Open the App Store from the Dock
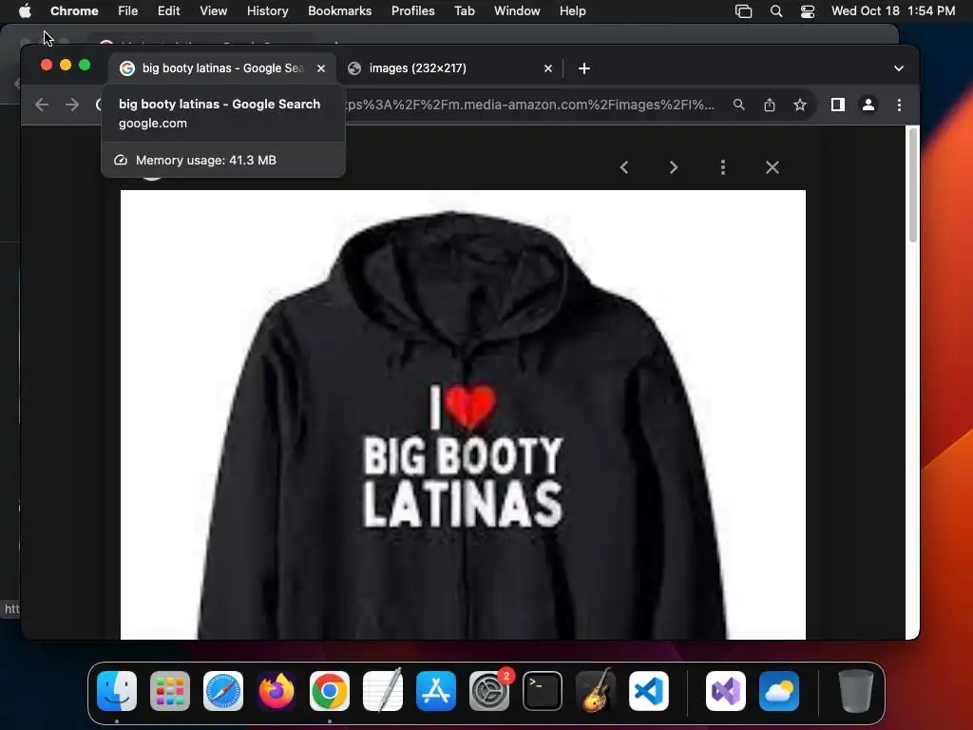Screen dimensions: 973x730 436,691
